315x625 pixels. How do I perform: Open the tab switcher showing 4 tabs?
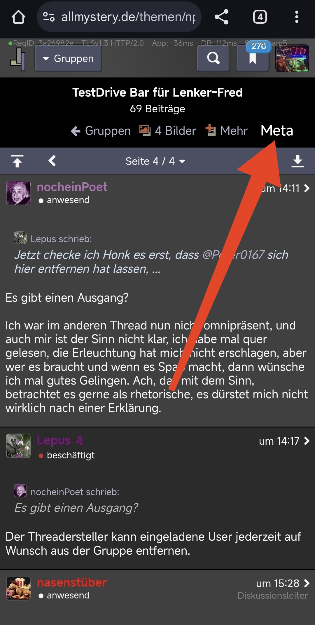pyautogui.click(x=260, y=17)
